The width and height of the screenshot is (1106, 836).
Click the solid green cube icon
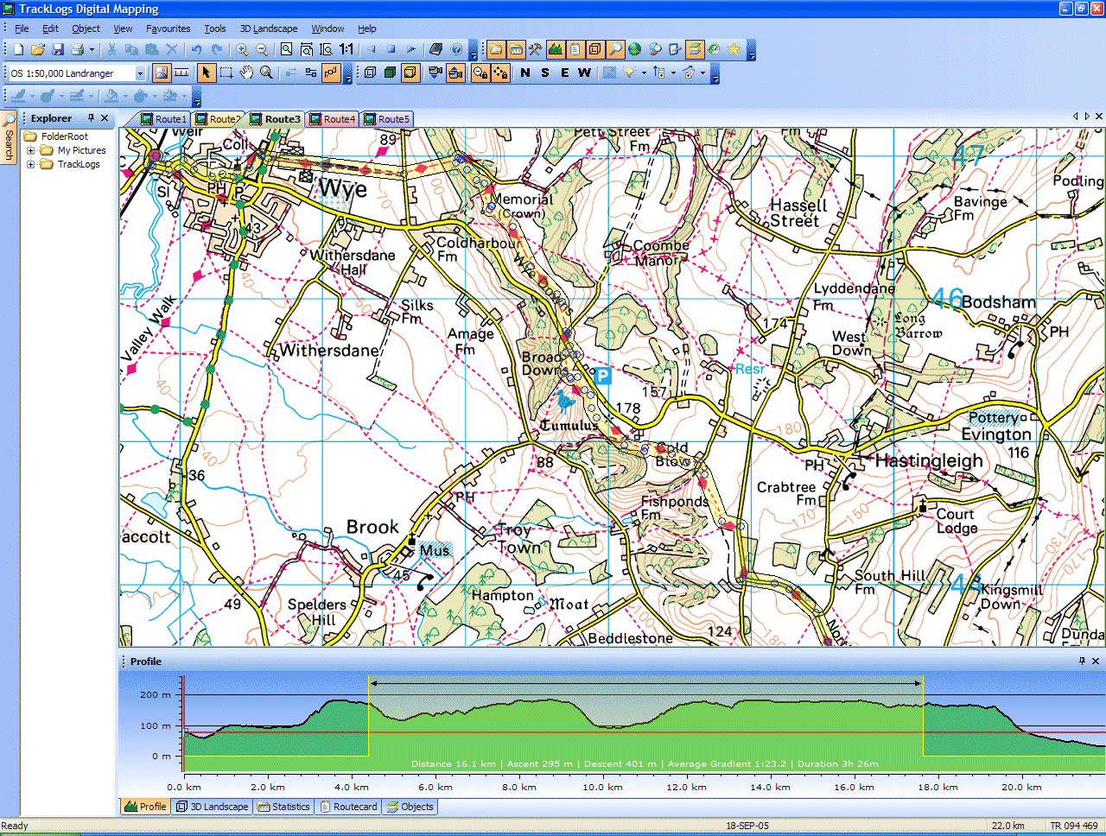pos(390,73)
